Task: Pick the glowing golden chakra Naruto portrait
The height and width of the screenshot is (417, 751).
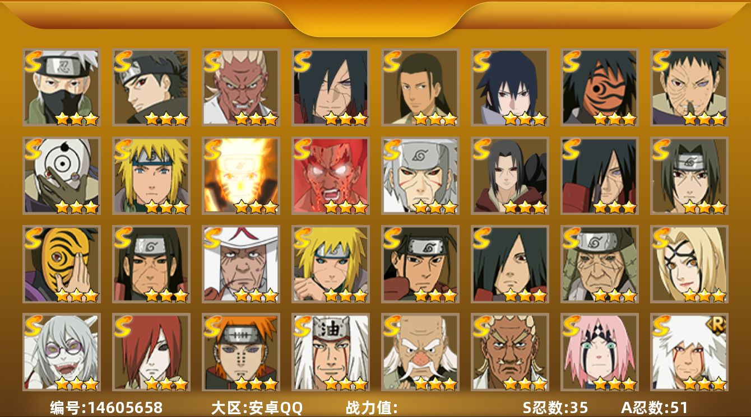Action: point(240,176)
